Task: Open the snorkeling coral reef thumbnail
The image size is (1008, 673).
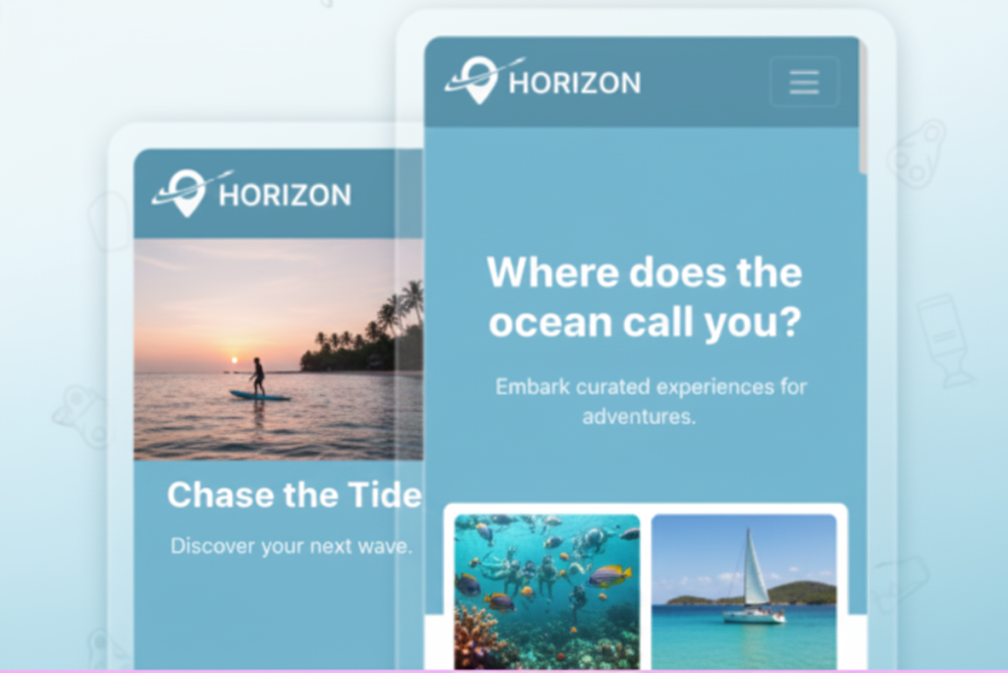Action: (547, 591)
